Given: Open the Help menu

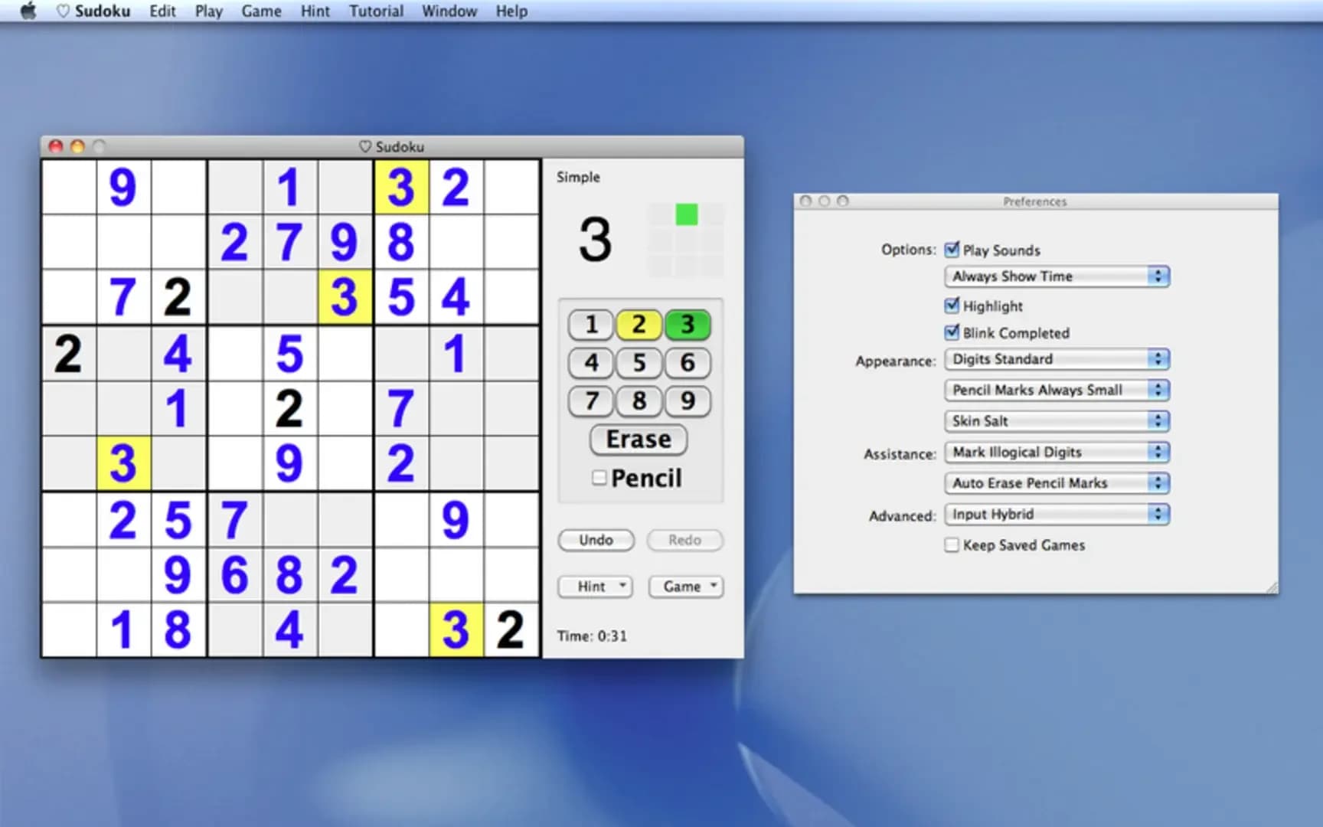Looking at the screenshot, I should (511, 11).
